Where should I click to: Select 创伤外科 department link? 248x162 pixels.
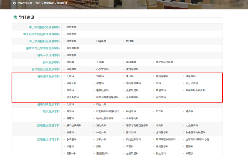coord(161,97)
